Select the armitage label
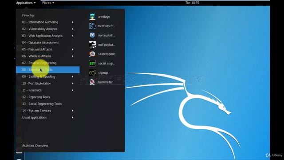The width and height of the screenshot is (284, 160). tap(104, 17)
